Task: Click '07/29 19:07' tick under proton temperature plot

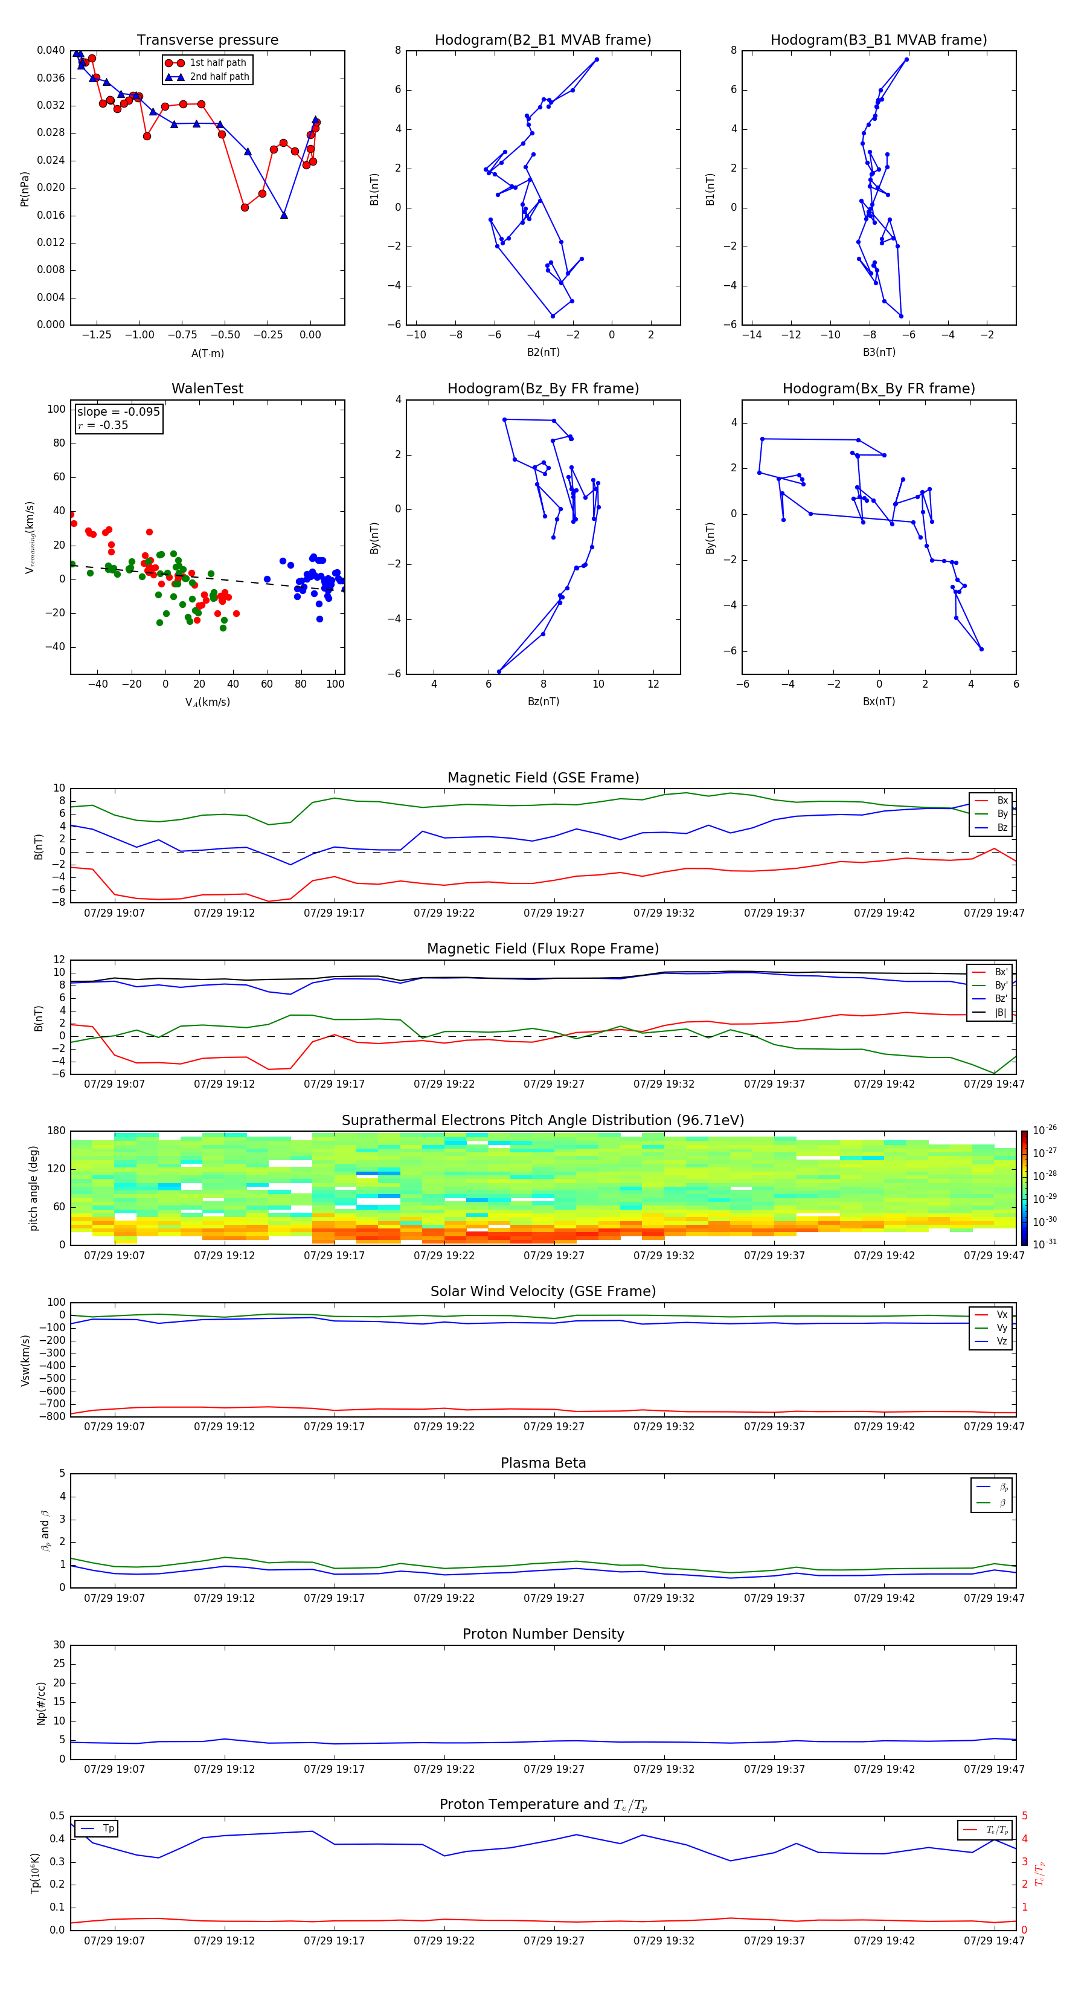Action: tap(115, 1941)
